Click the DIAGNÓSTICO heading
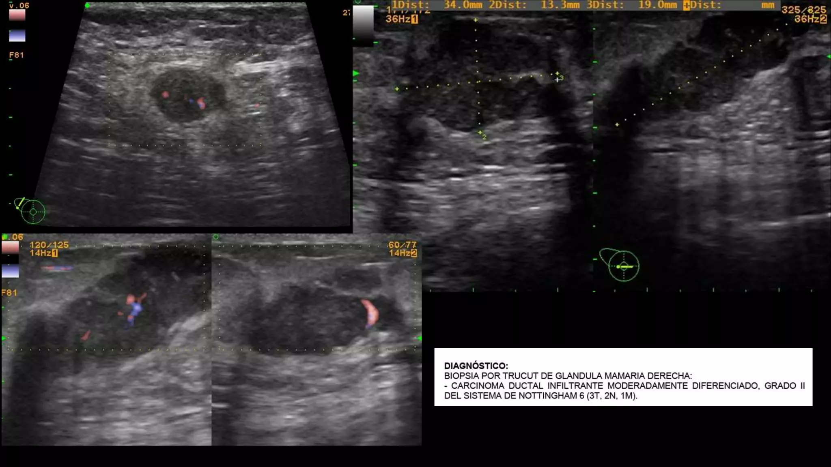Screen dimensions: 831x467 (x=476, y=366)
